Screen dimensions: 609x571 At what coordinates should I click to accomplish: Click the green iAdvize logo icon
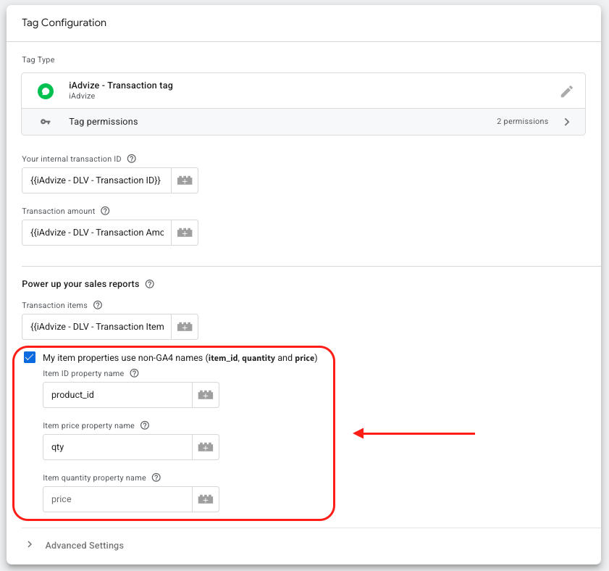pyautogui.click(x=45, y=91)
